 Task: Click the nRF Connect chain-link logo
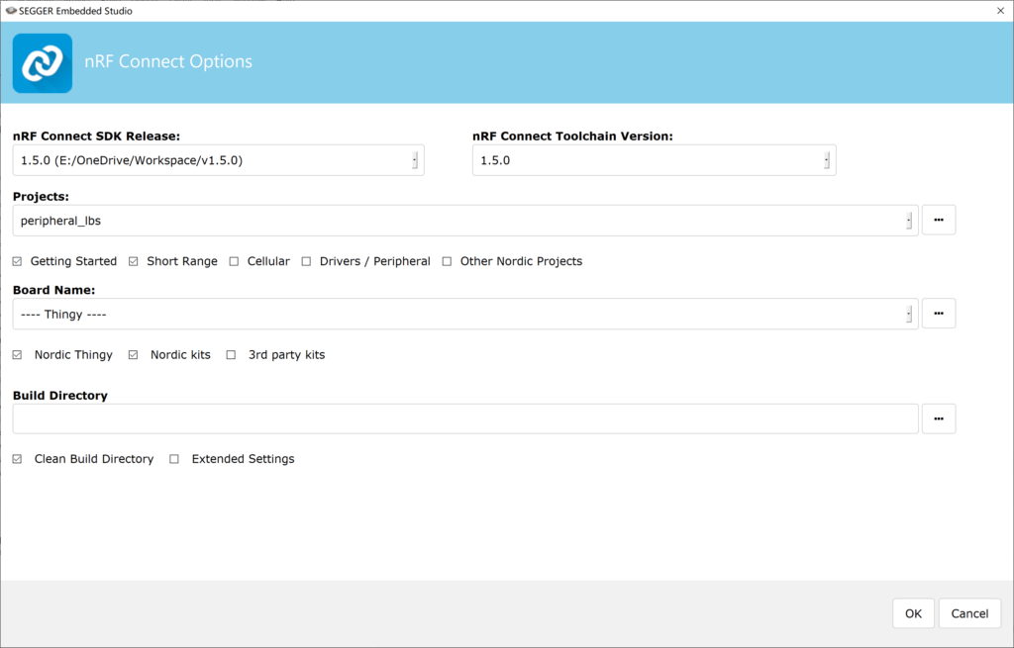tap(43, 63)
